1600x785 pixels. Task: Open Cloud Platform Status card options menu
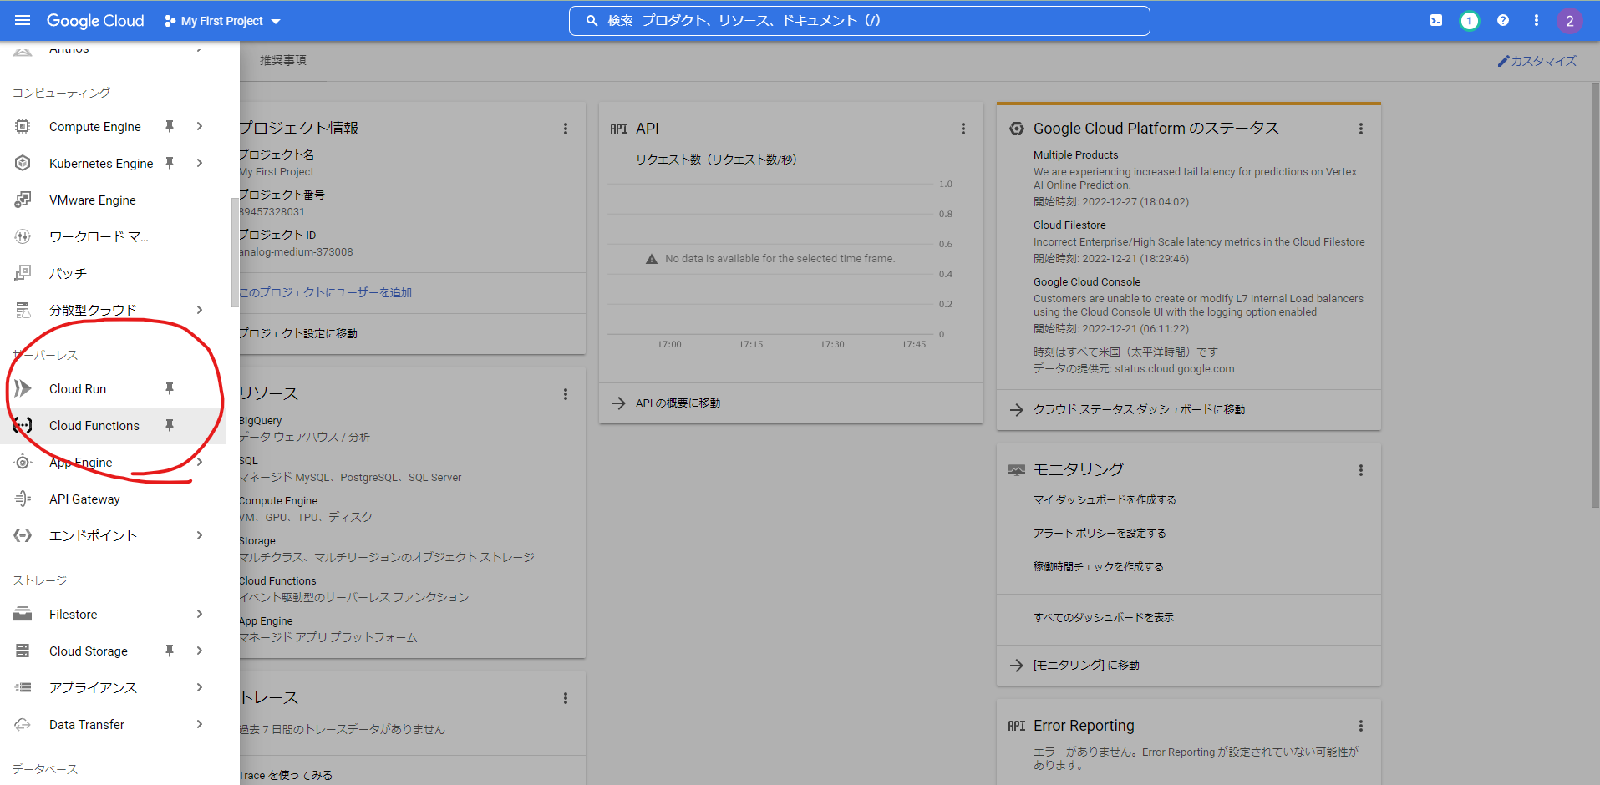(1361, 129)
